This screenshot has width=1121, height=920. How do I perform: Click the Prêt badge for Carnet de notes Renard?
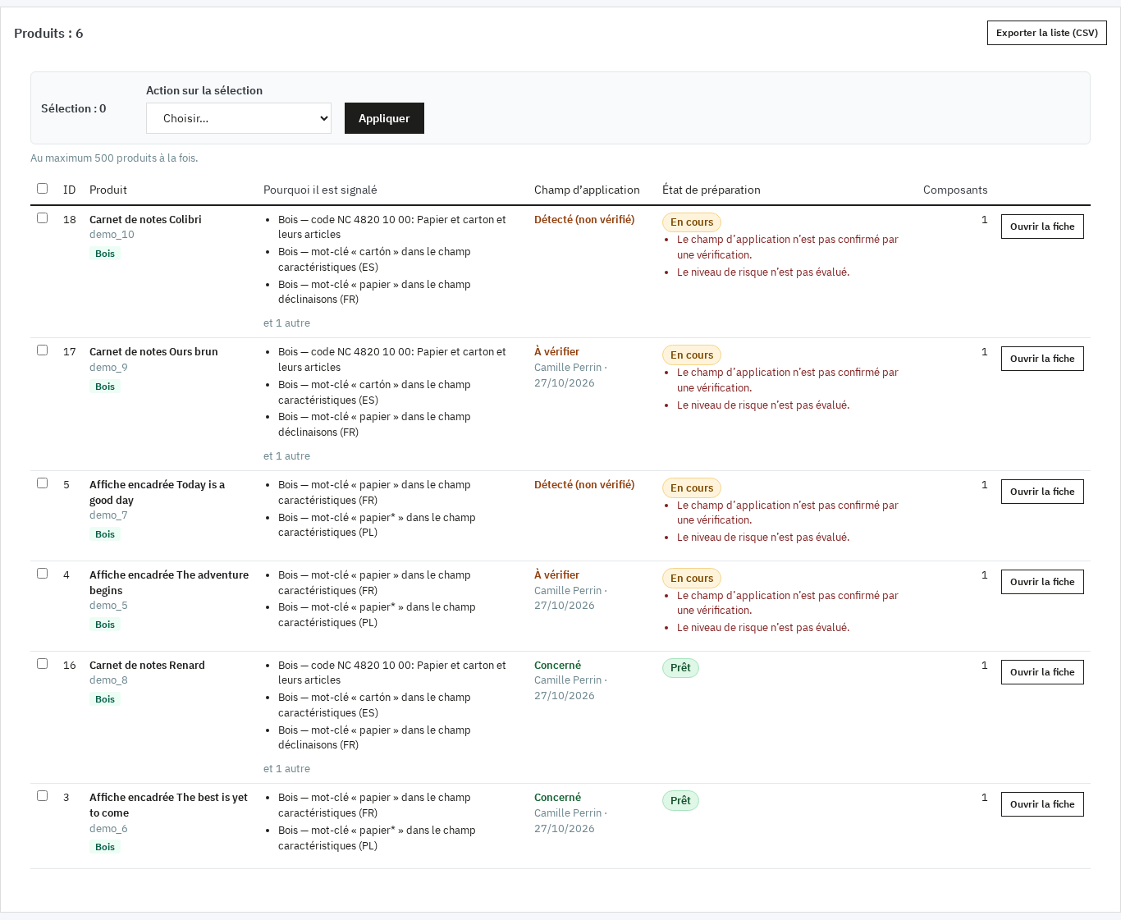click(680, 668)
